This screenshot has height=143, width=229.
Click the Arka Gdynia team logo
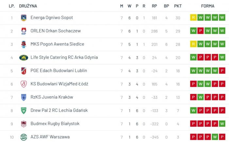pyautogui.click(x=24, y=58)
